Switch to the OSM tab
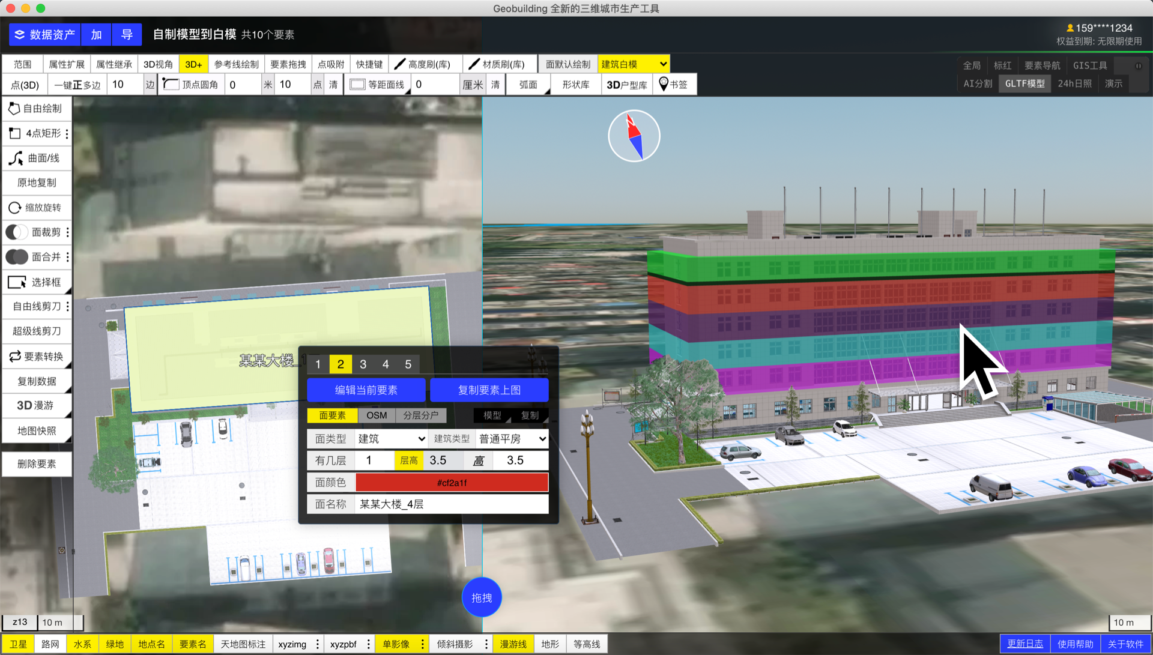This screenshot has width=1153, height=655. [x=377, y=415]
